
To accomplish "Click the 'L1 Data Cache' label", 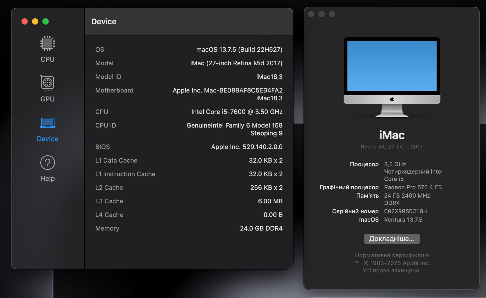I will point(116,160).
